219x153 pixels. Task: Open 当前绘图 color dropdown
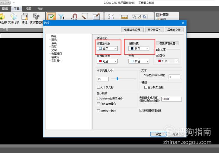click(x=139, y=49)
